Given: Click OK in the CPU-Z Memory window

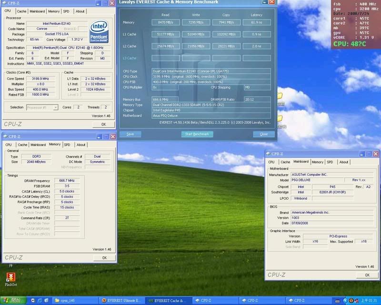Looking at the screenshot, I should tap(104, 258).
